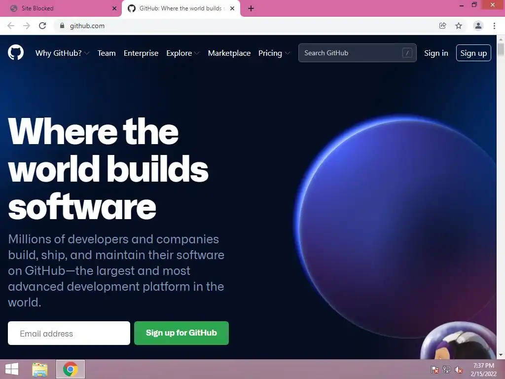Click astronaut mascot illustration
The height and width of the screenshot is (379, 505).
[x=459, y=341]
